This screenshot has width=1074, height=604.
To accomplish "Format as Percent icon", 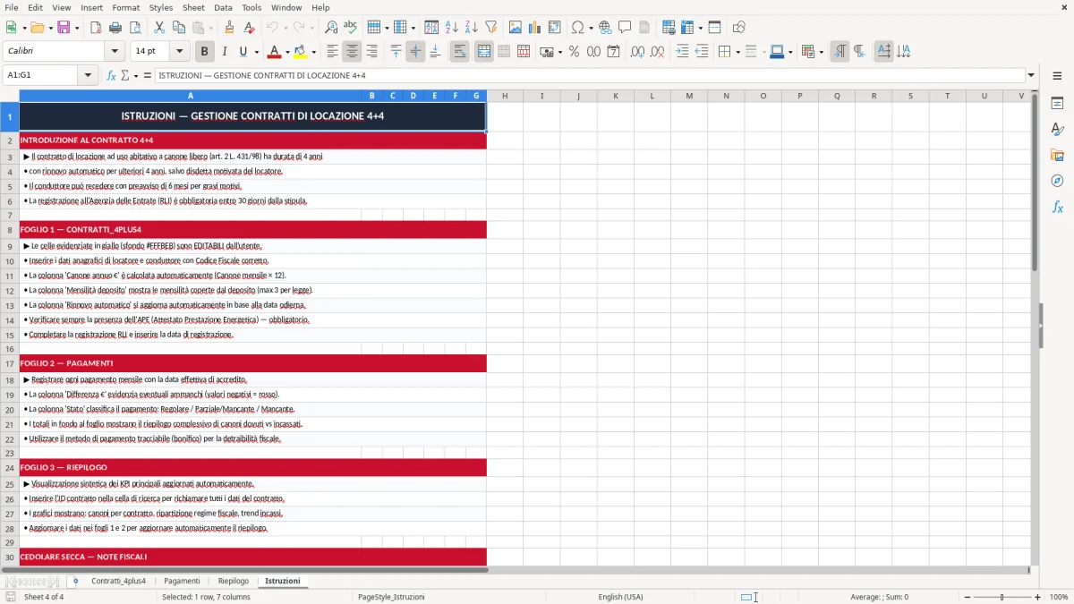I will coord(574,52).
